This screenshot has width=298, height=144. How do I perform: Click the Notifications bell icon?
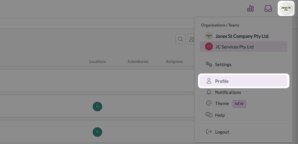[x=209, y=92]
